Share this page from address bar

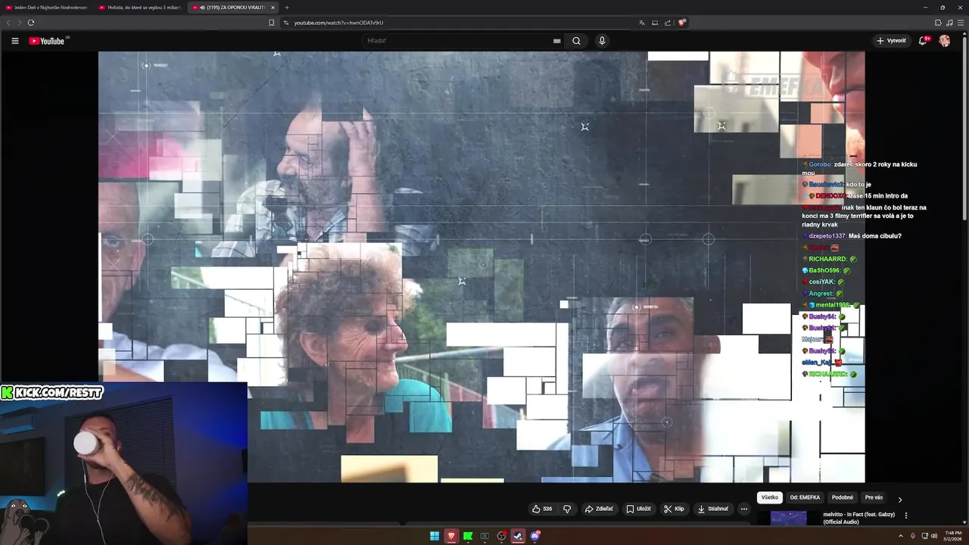[668, 23]
